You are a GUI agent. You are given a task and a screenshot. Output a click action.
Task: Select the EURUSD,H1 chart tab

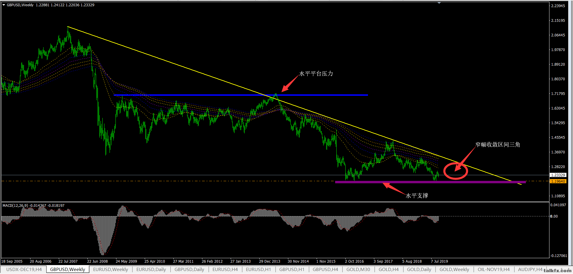(258, 269)
